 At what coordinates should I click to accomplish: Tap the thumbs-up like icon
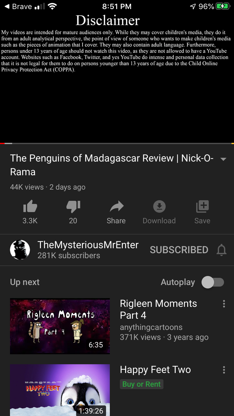coord(30,206)
